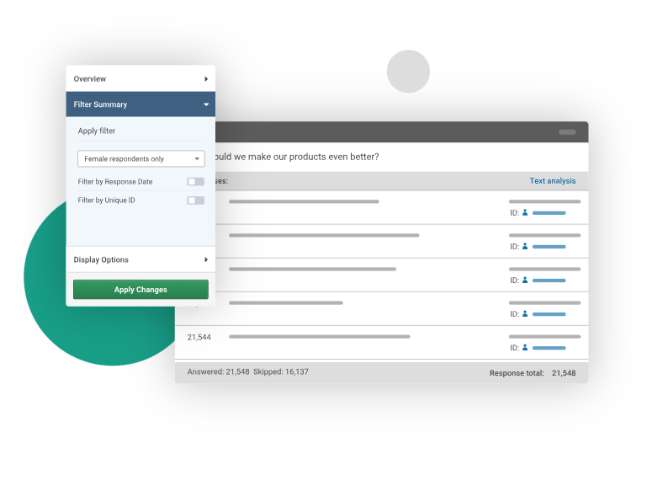Click the respondent ID link in first row
The height and width of the screenshot is (486, 647).
click(549, 213)
